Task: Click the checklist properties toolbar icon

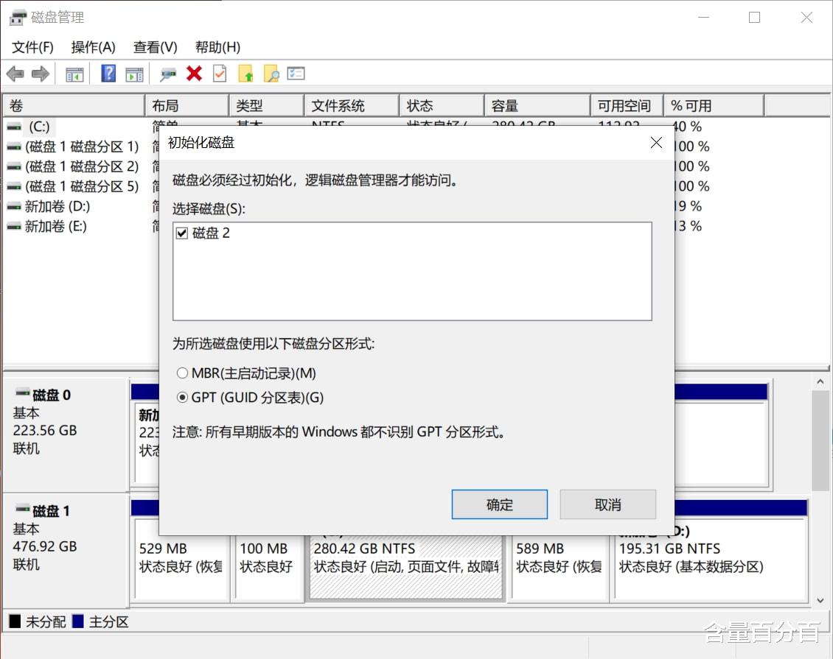Action: click(x=296, y=74)
